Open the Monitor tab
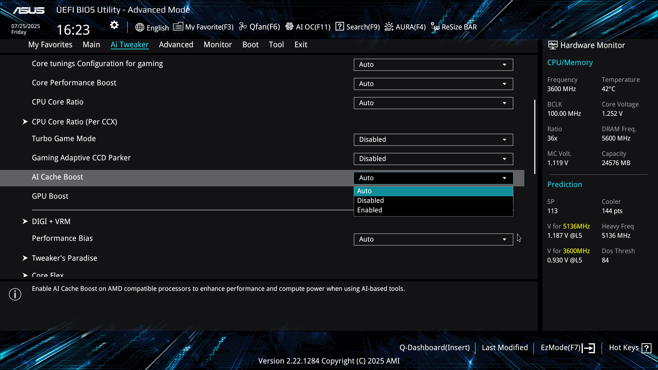Screen dimensions: 658x370 click(218, 45)
